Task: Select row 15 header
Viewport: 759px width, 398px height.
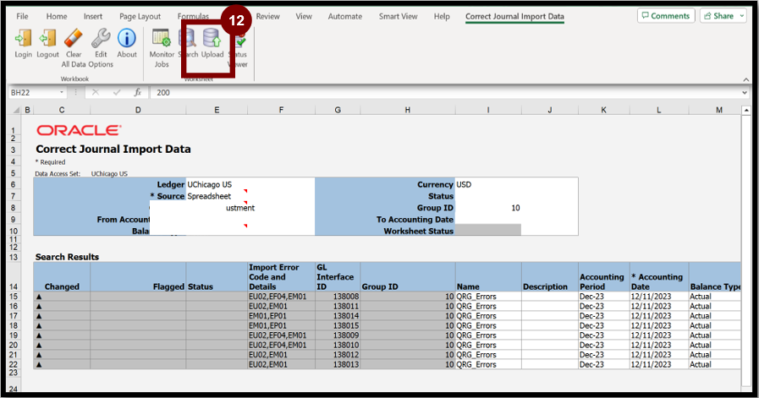Action: tap(14, 297)
